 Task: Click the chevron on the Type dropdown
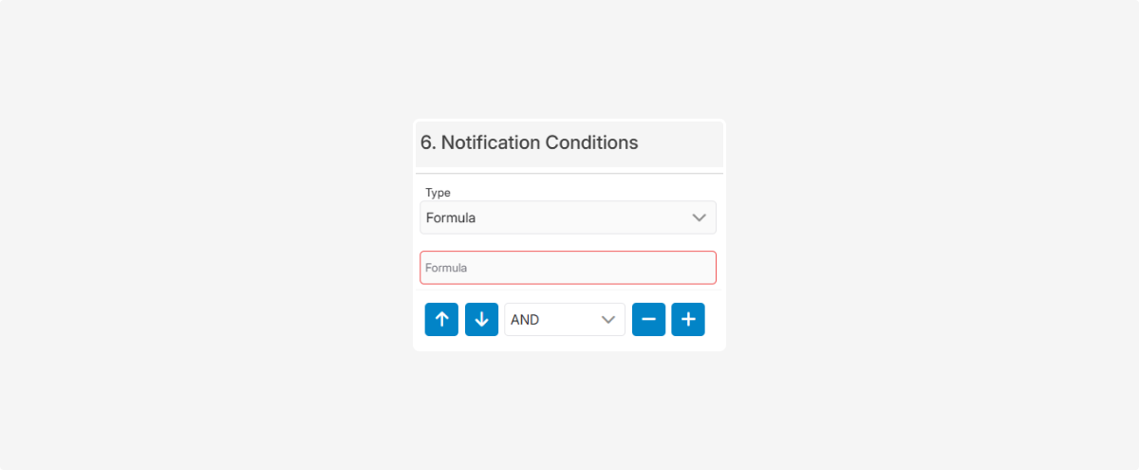pyautogui.click(x=700, y=217)
